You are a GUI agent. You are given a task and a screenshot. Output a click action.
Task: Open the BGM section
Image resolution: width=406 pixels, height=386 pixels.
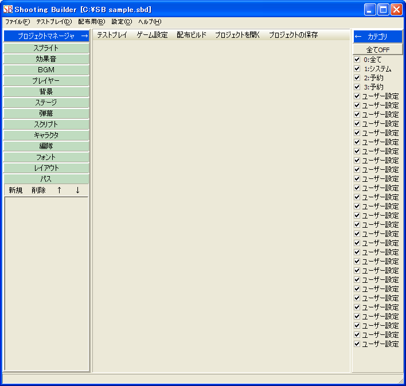click(x=46, y=70)
